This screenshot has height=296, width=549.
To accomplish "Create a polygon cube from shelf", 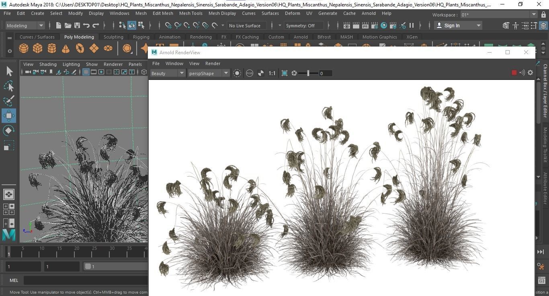I will coord(38,49).
